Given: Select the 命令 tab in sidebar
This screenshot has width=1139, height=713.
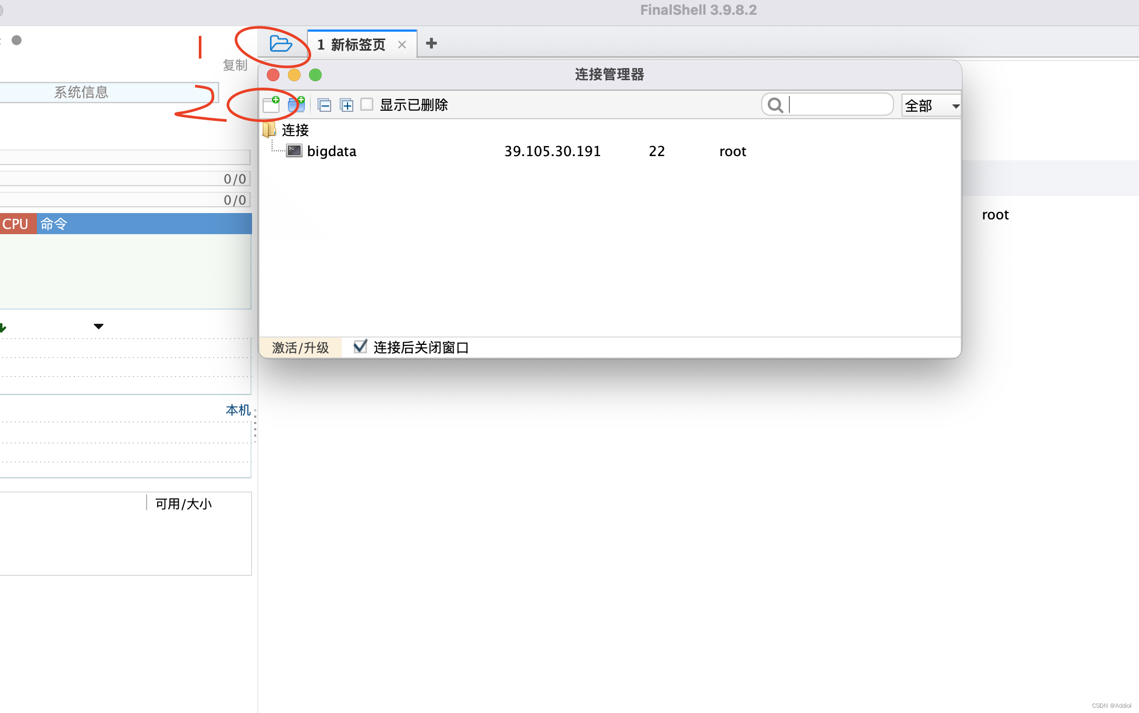Looking at the screenshot, I should 54,224.
